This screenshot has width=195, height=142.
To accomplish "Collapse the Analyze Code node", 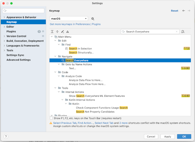I will pos(59,76).
